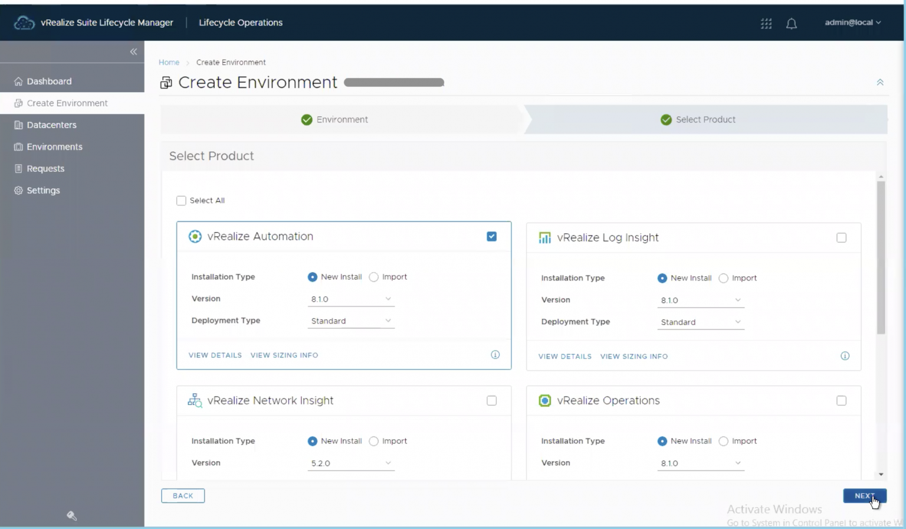906x529 pixels.
Task: Open notifications bell icon
Action: (792, 24)
